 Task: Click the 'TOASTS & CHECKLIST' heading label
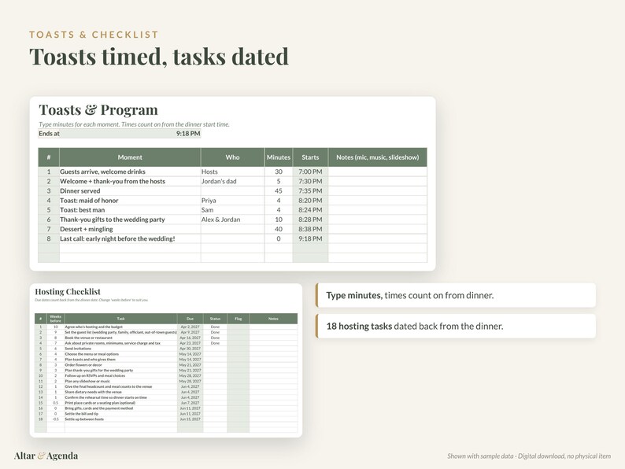[94, 35]
